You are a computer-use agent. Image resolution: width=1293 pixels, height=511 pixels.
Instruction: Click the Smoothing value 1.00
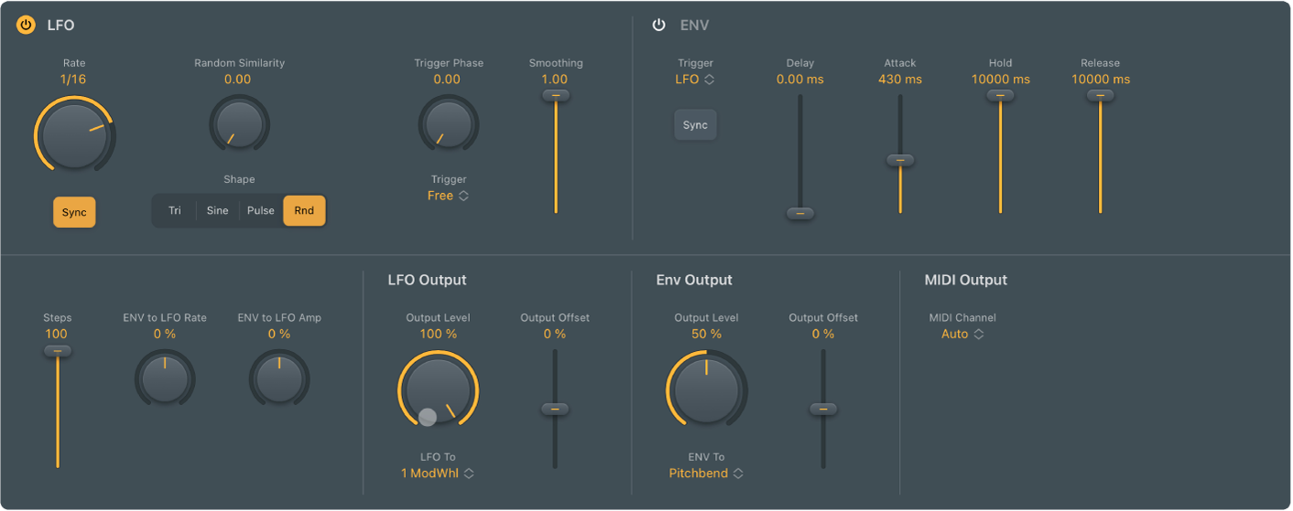(555, 80)
